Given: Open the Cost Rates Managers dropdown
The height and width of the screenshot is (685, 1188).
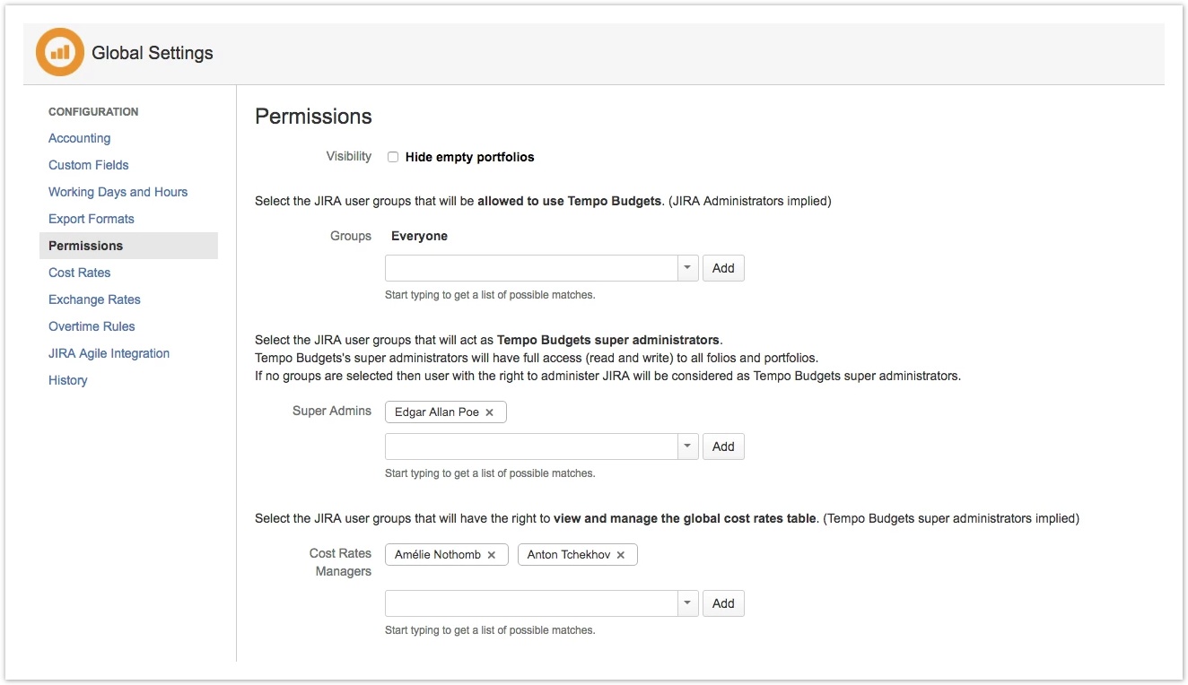Looking at the screenshot, I should [x=687, y=603].
